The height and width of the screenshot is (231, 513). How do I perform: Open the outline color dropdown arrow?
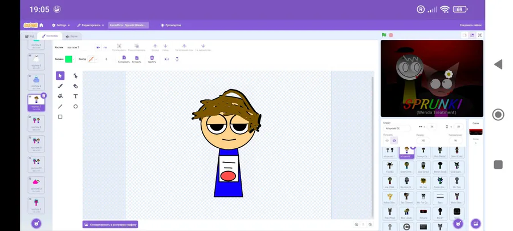pos(96,59)
